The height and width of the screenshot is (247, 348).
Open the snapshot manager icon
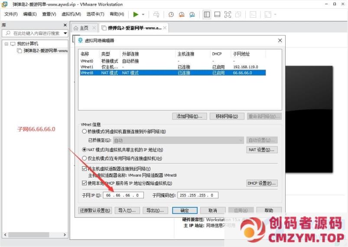pyautogui.click(x=192, y=15)
